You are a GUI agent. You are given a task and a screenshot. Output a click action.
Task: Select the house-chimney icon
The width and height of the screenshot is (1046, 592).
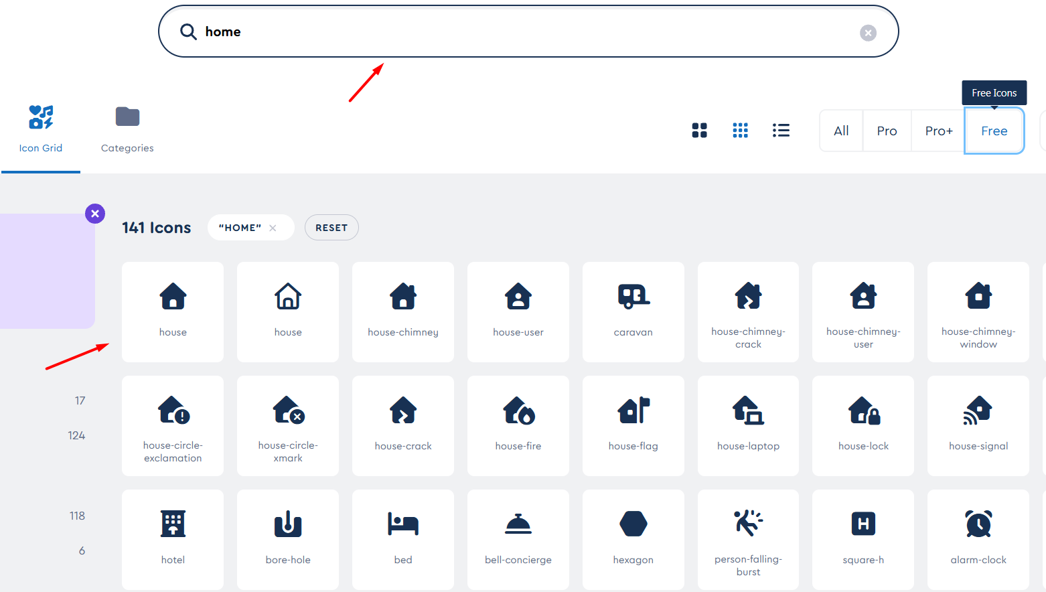point(402,312)
